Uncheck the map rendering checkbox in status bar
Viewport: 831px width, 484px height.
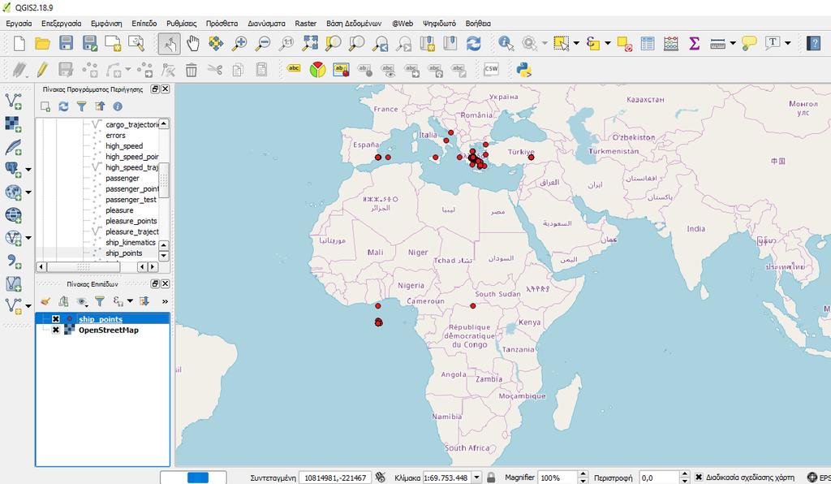(x=699, y=478)
